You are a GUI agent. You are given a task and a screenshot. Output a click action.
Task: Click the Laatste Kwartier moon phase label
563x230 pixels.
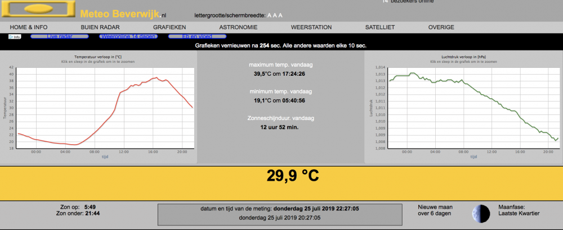519,214
